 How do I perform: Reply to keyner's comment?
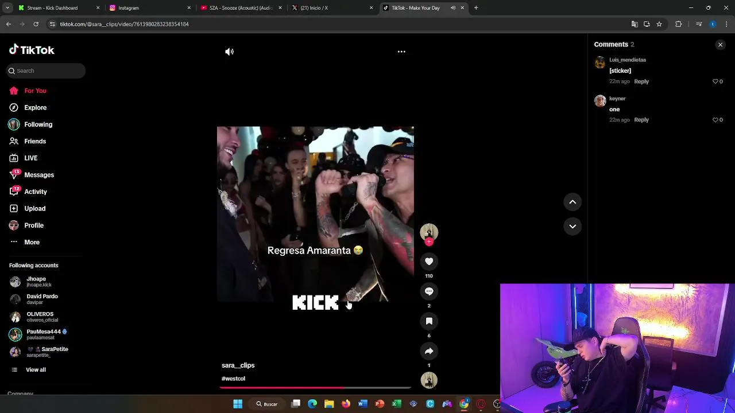coord(641,120)
